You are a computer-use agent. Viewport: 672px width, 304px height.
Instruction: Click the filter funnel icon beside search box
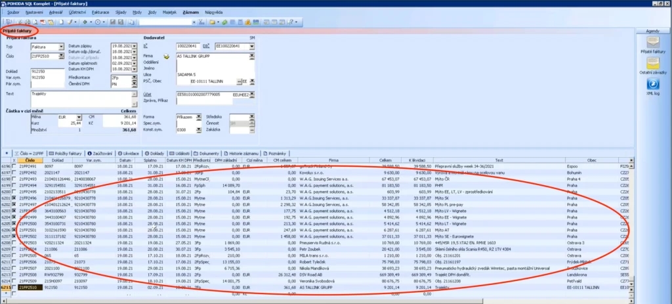(x=201, y=22)
